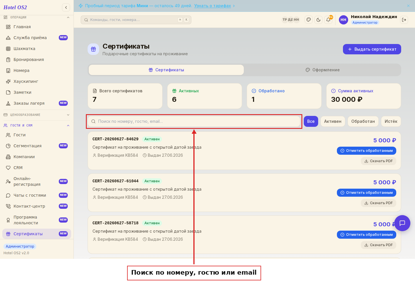Open Служба приёма in the sidebar

[x=37, y=38]
